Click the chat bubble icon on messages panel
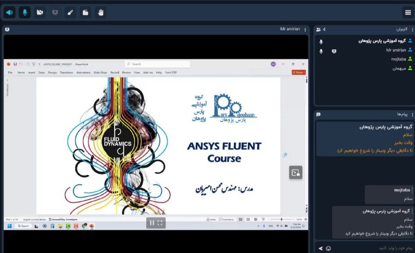 (x=319, y=115)
